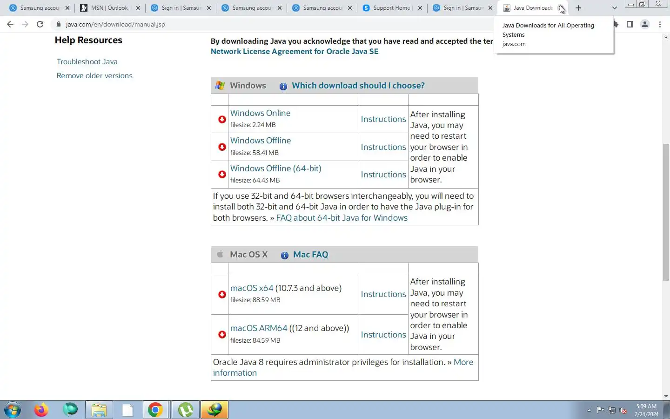Open the Windows Start menu
Viewport: 670px width, 419px height.
tap(13, 410)
